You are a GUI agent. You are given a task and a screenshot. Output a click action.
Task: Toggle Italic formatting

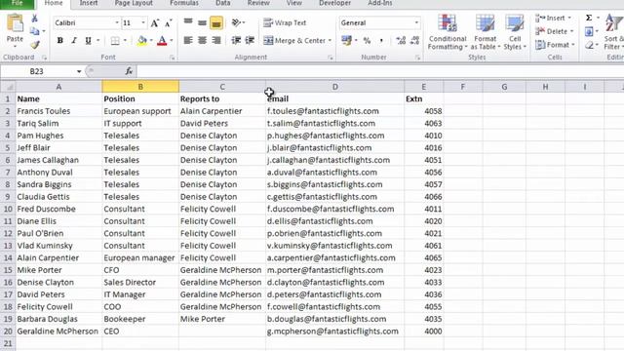pyautogui.click(x=74, y=40)
